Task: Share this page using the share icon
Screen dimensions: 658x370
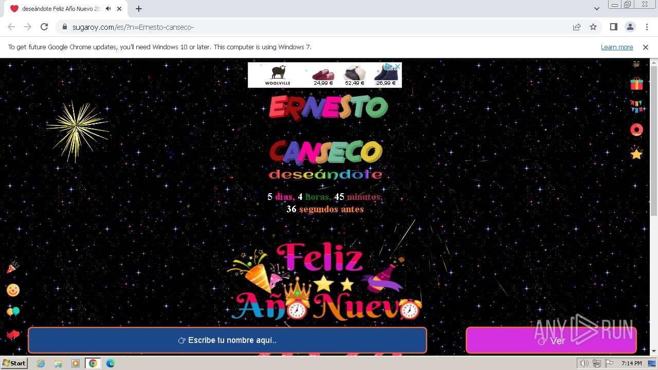Action: 577,27
